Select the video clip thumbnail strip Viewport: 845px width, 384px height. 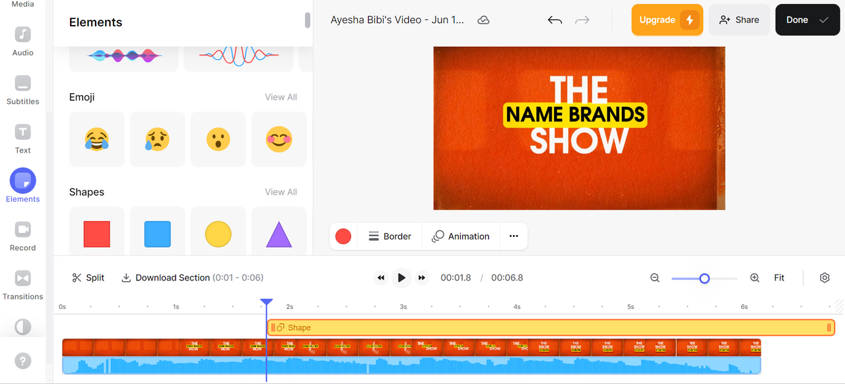411,347
